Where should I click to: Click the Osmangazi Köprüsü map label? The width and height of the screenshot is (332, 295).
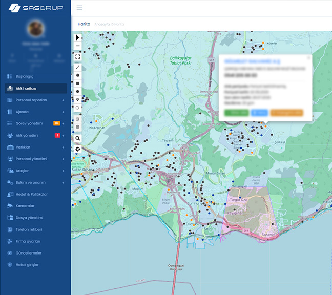tap(176, 267)
